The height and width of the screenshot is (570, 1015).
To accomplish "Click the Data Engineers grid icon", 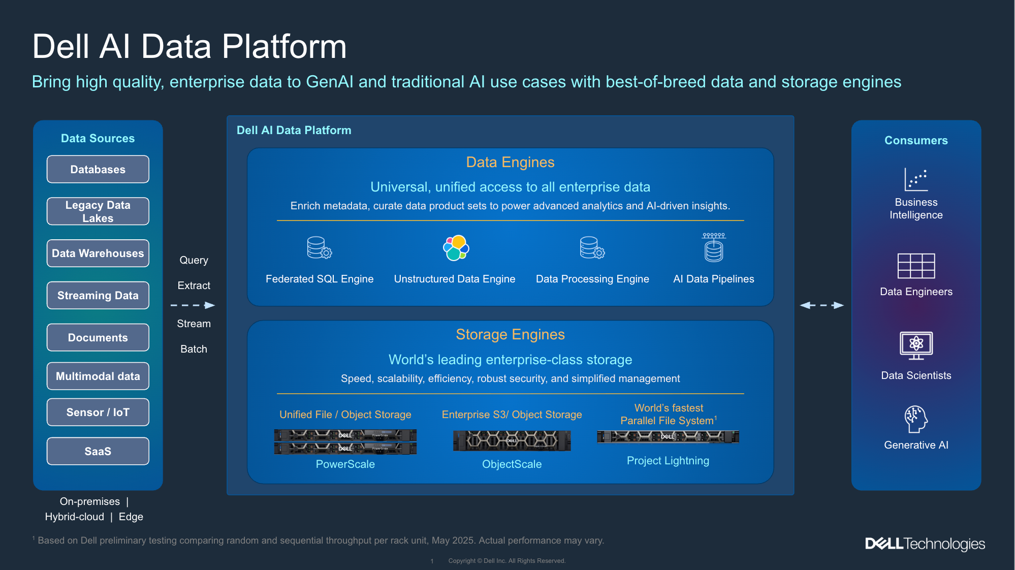I will tap(916, 266).
